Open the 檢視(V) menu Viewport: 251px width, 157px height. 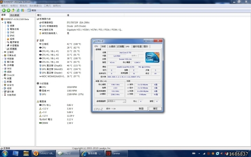(14, 6)
